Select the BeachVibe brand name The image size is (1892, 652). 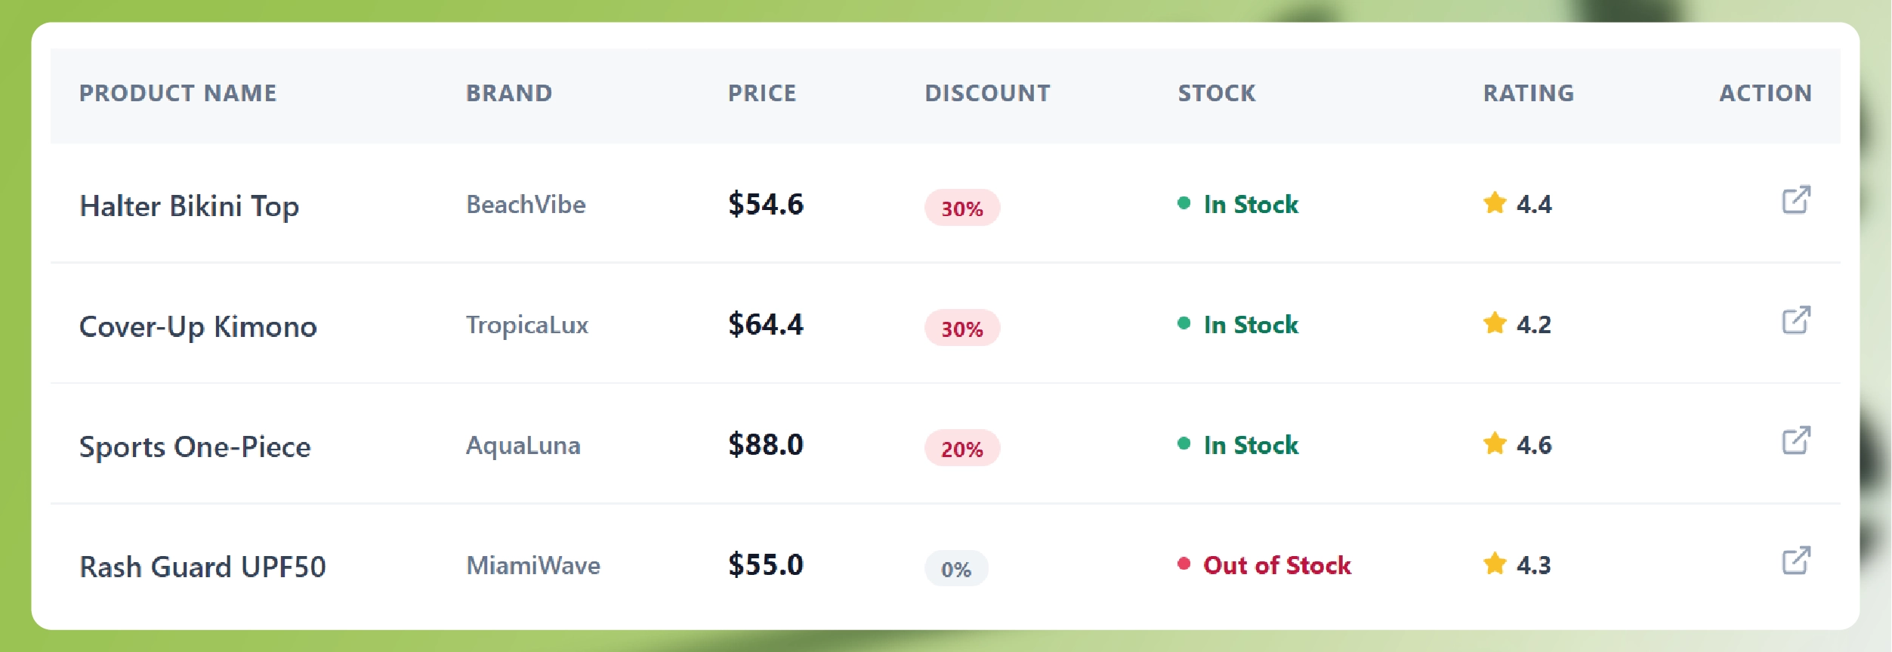point(526,204)
